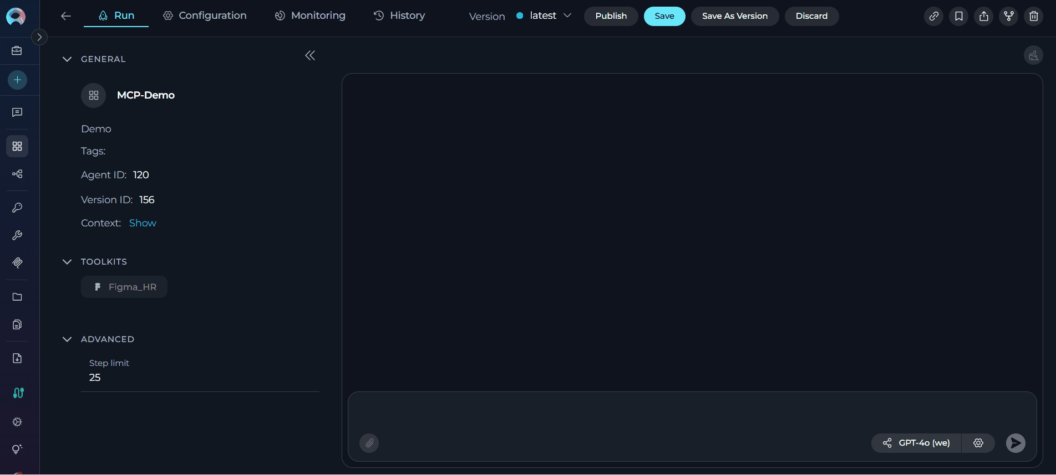Show the agent context

[143, 223]
